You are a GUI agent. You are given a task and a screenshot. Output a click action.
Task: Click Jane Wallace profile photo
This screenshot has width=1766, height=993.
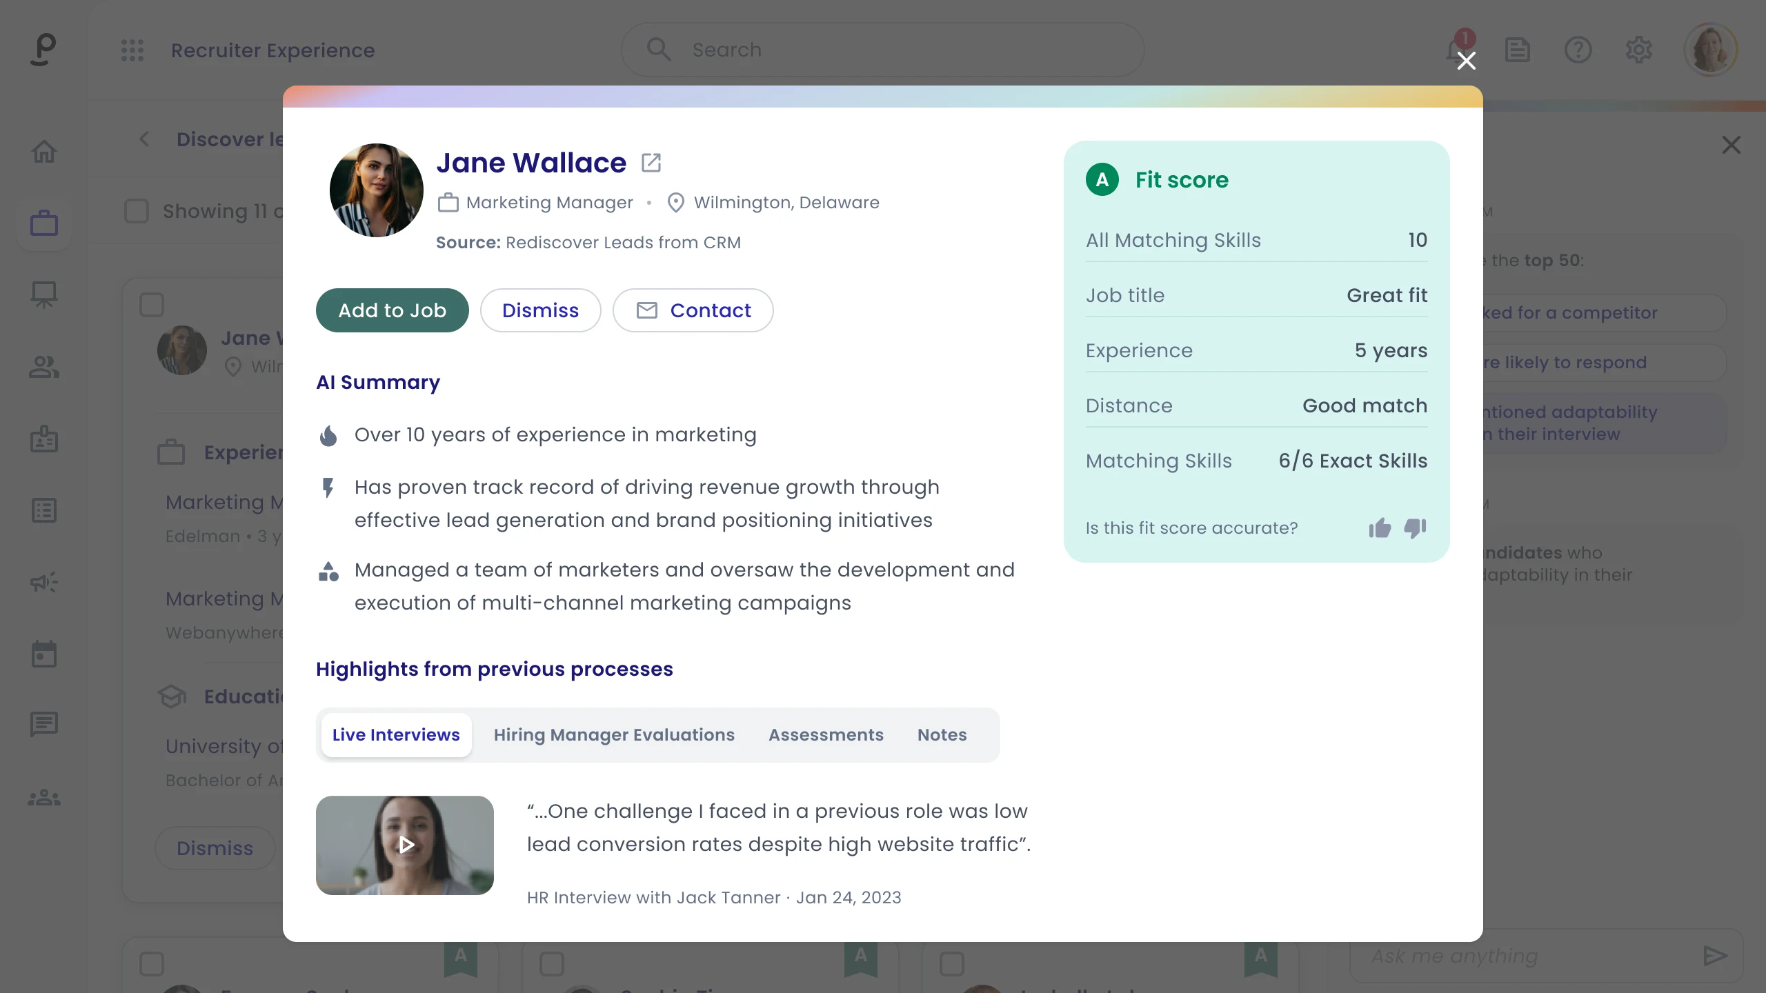tap(377, 190)
